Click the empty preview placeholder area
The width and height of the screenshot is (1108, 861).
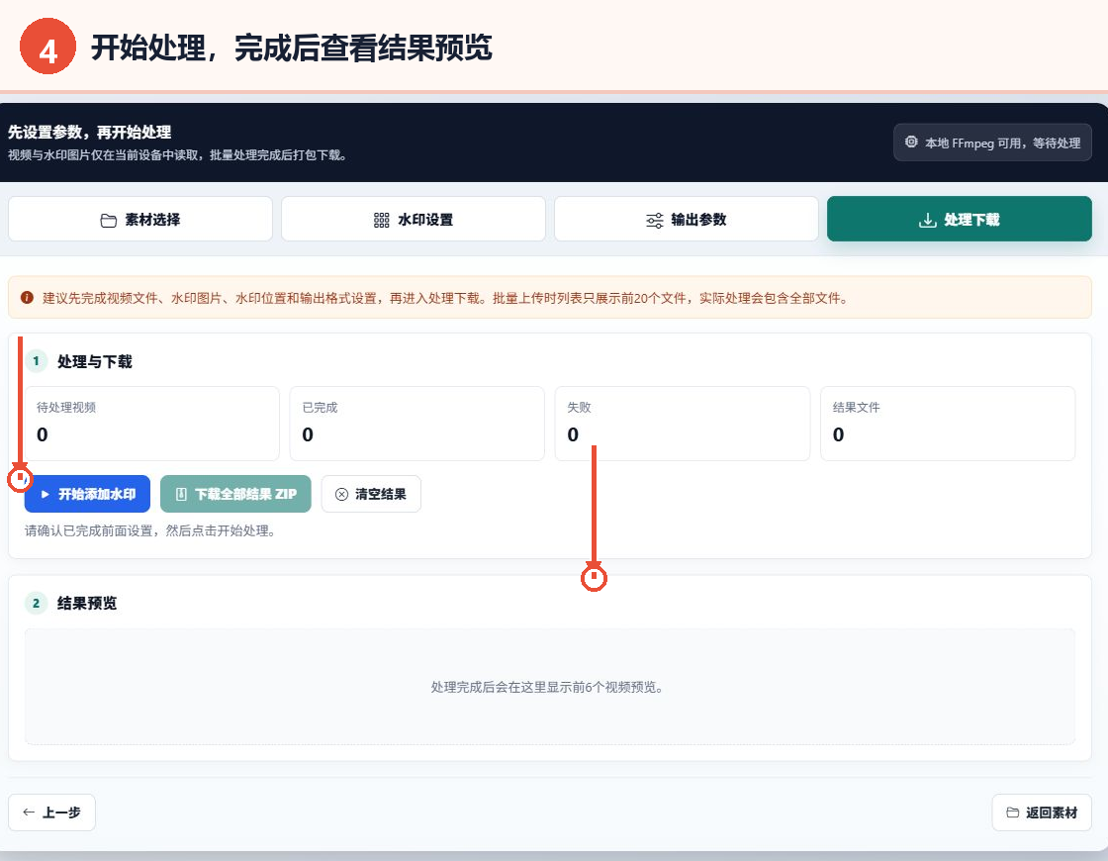pyautogui.click(x=550, y=687)
